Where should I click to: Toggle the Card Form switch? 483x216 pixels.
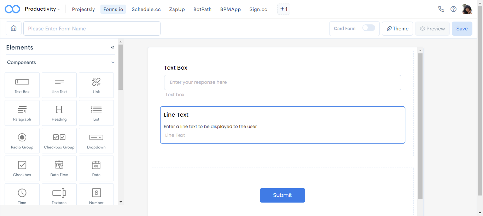(368, 28)
